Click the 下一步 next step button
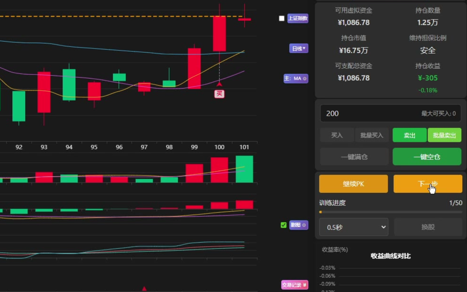This screenshot has height=292, width=467. coord(428,184)
